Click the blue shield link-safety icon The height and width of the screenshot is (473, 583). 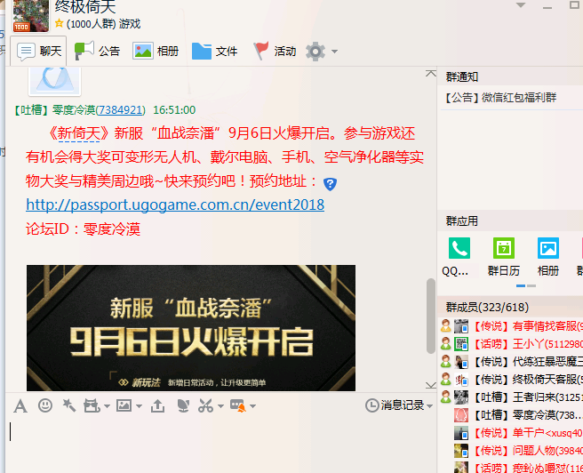331,184
